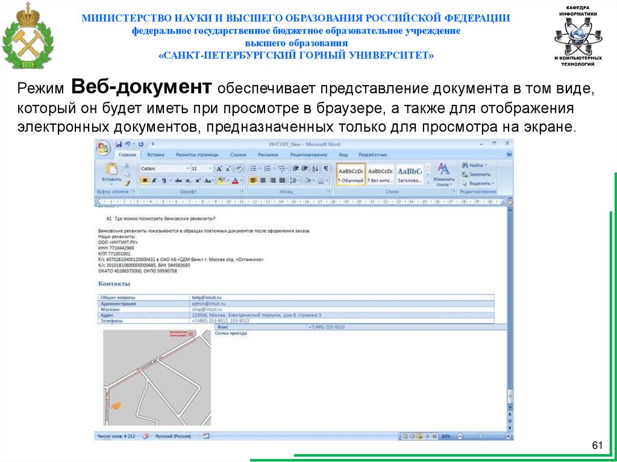Align text left
Image resolution: width=617 pixels, height=462 pixels.
point(254,181)
